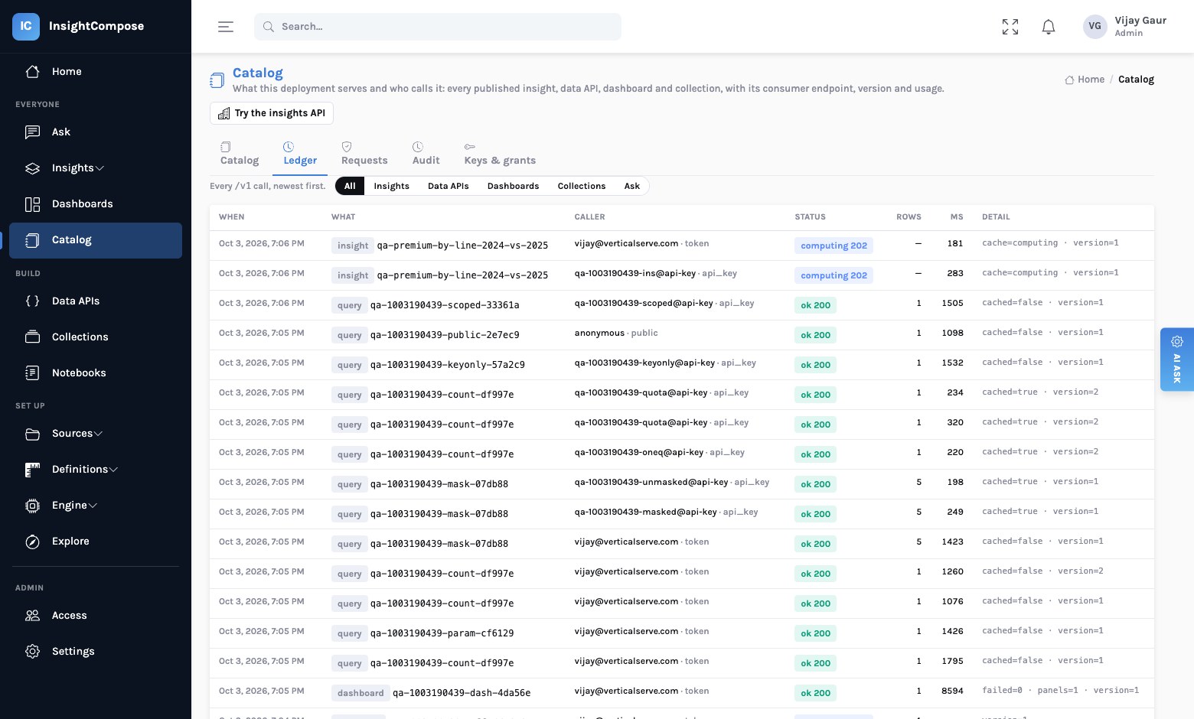Click the Definitions ruler icon

(32, 470)
